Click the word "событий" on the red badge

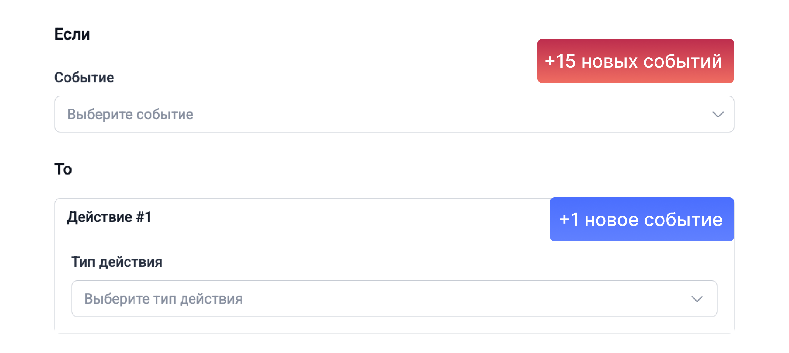(682, 61)
